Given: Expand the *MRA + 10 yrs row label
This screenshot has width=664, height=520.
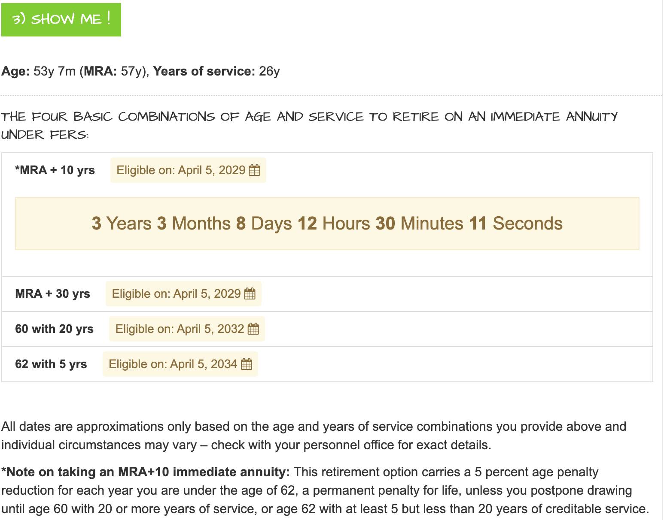Looking at the screenshot, I should [x=55, y=170].
